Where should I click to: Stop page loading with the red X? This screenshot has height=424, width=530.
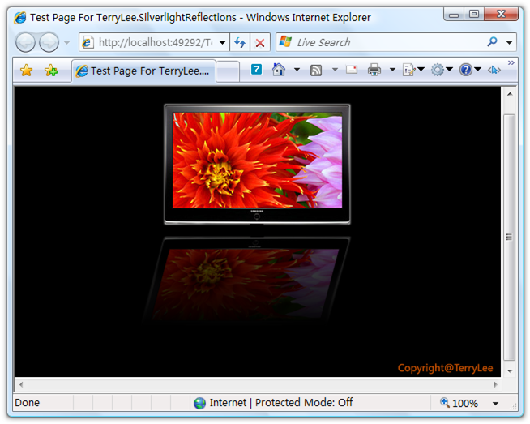tap(260, 43)
